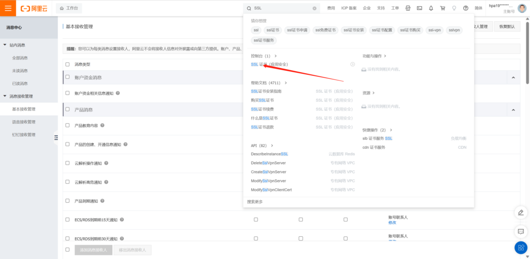
Task: Open SSL 证书 (应用安全) console result
Action: (x=269, y=64)
